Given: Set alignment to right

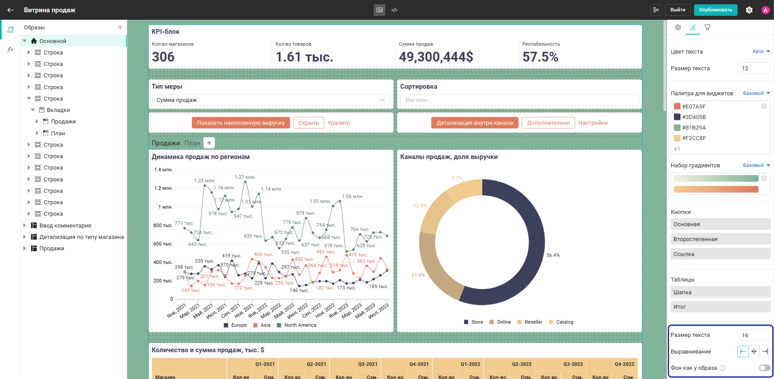Looking at the screenshot, I should [765, 351].
